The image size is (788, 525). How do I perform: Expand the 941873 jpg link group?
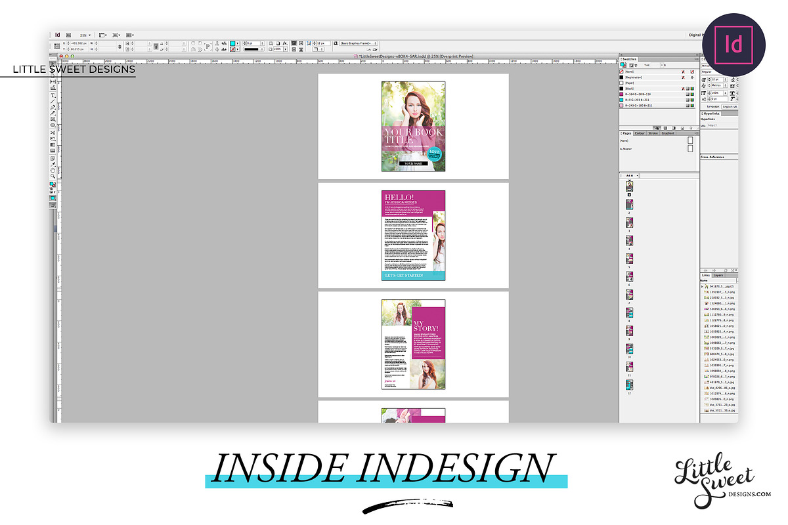point(702,287)
